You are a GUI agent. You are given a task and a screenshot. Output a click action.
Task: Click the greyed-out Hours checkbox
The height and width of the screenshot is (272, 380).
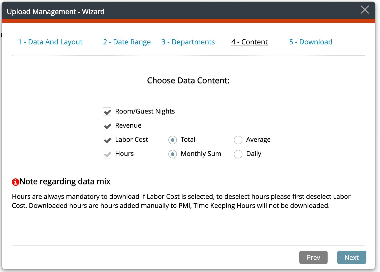(107, 154)
